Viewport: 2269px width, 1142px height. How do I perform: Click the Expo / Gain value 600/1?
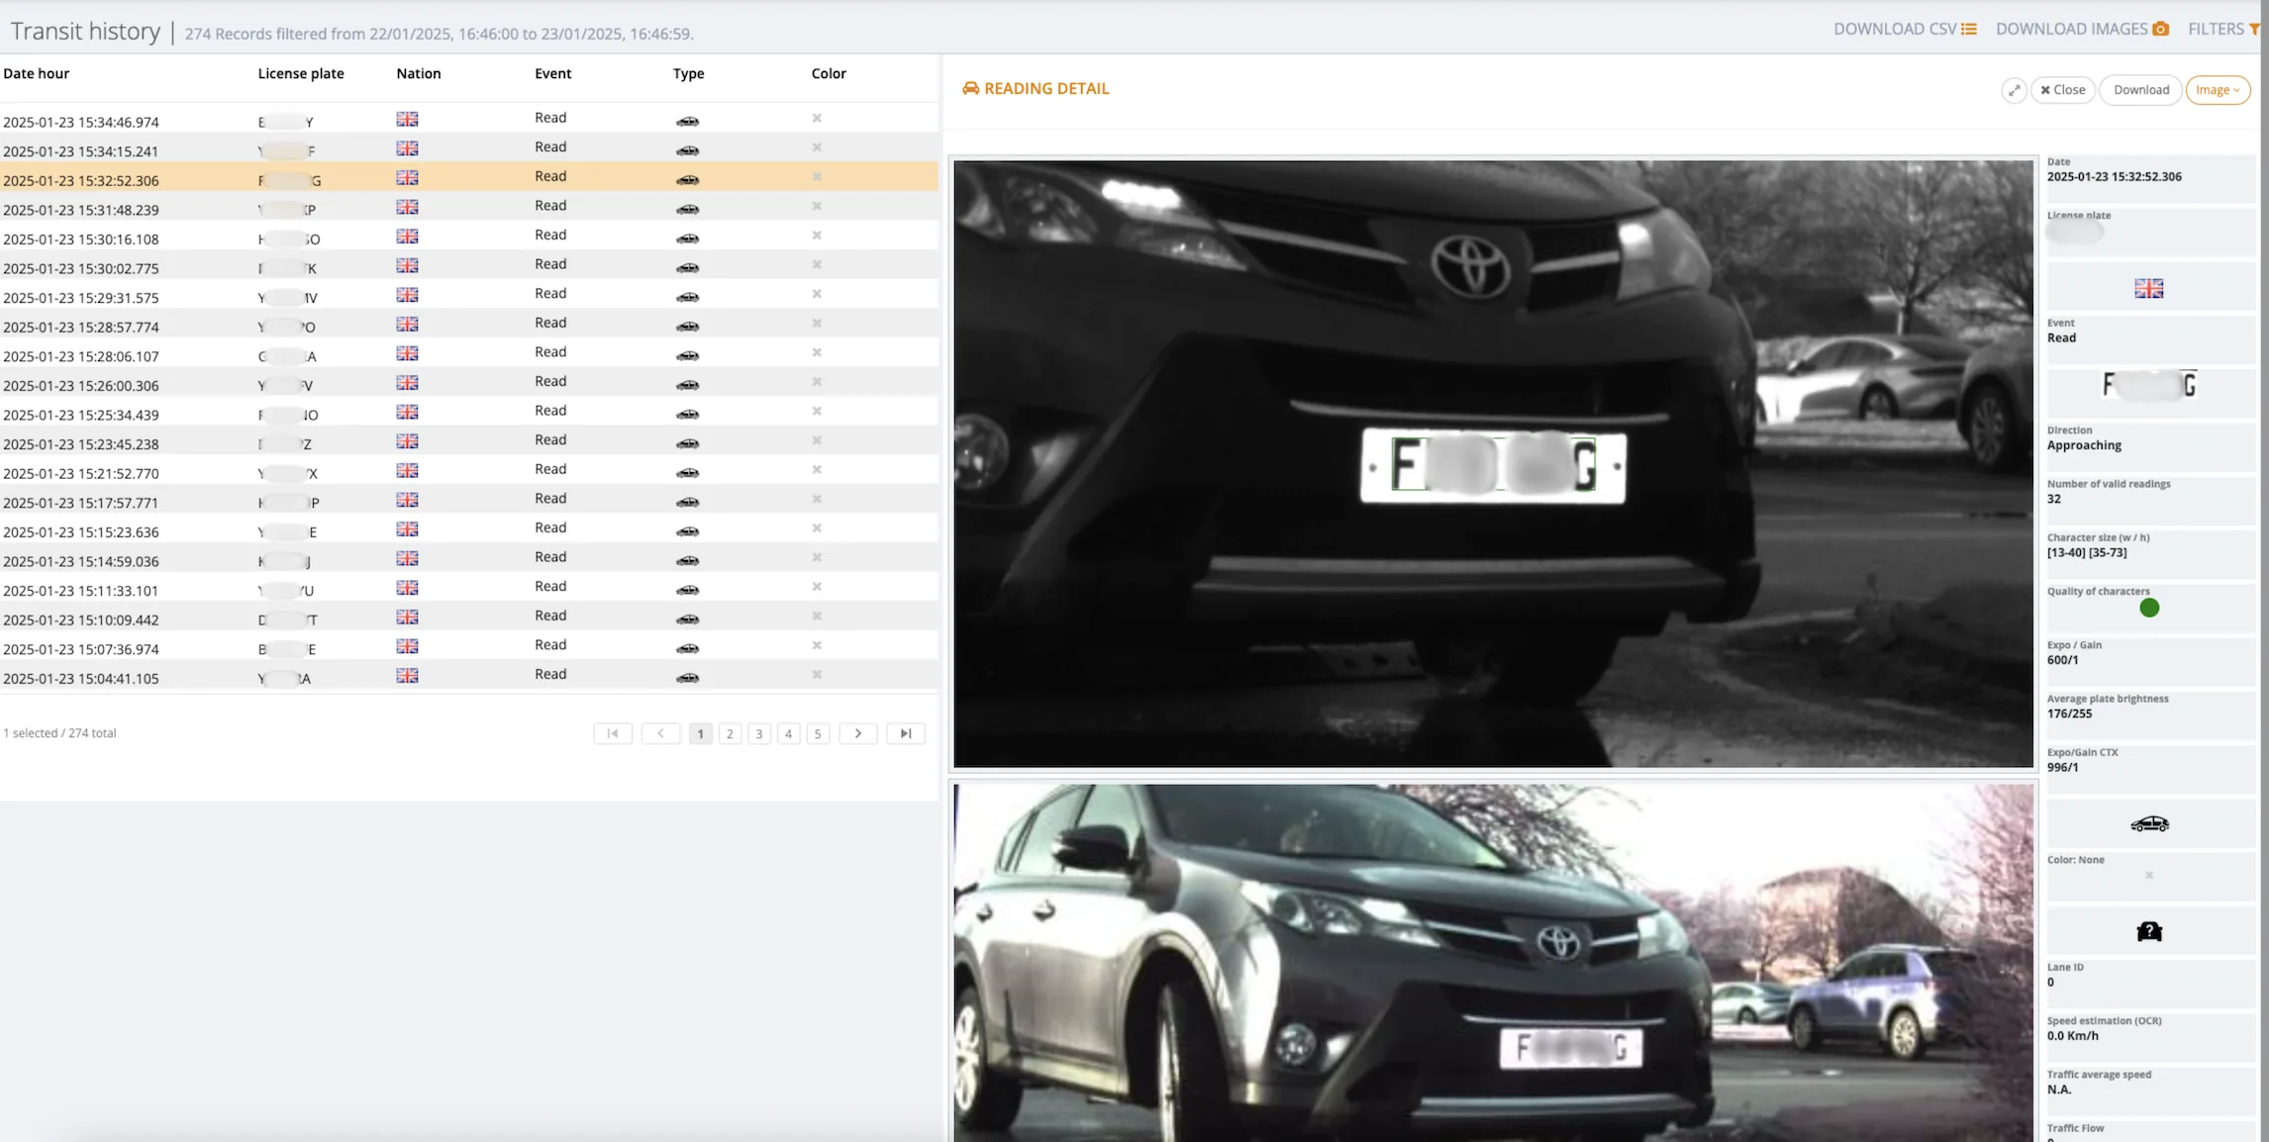pyautogui.click(x=2062, y=660)
